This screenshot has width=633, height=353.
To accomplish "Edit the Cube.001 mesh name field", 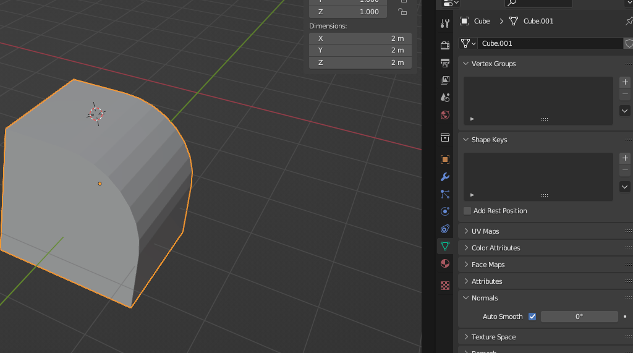I will pyautogui.click(x=550, y=43).
